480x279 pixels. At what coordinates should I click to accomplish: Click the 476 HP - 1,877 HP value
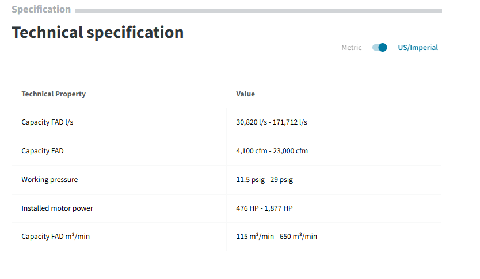(264, 208)
